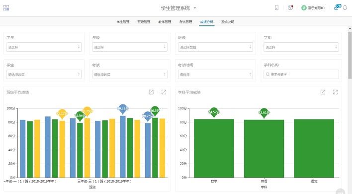Viewport: 352px width, 194px height.
Task: Focus the 学科名称 keyword search field
Action: (x=301, y=75)
